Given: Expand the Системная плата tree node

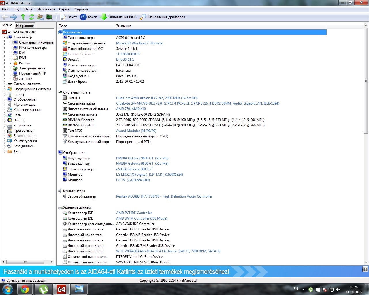Looking at the screenshot, I should pos(5,84).
